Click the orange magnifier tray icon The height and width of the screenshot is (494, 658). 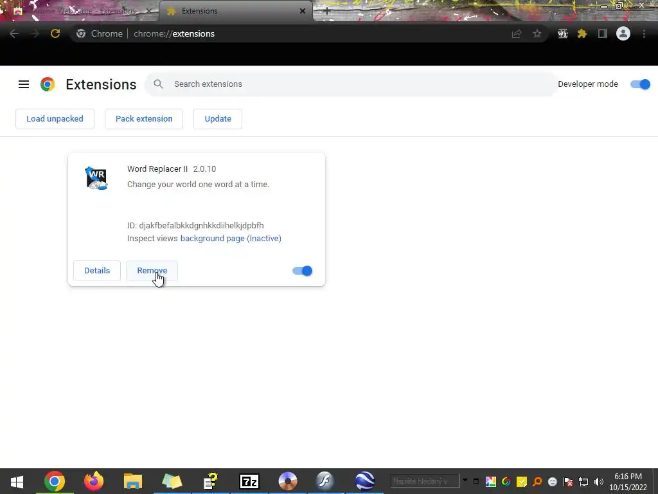(x=537, y=482)
